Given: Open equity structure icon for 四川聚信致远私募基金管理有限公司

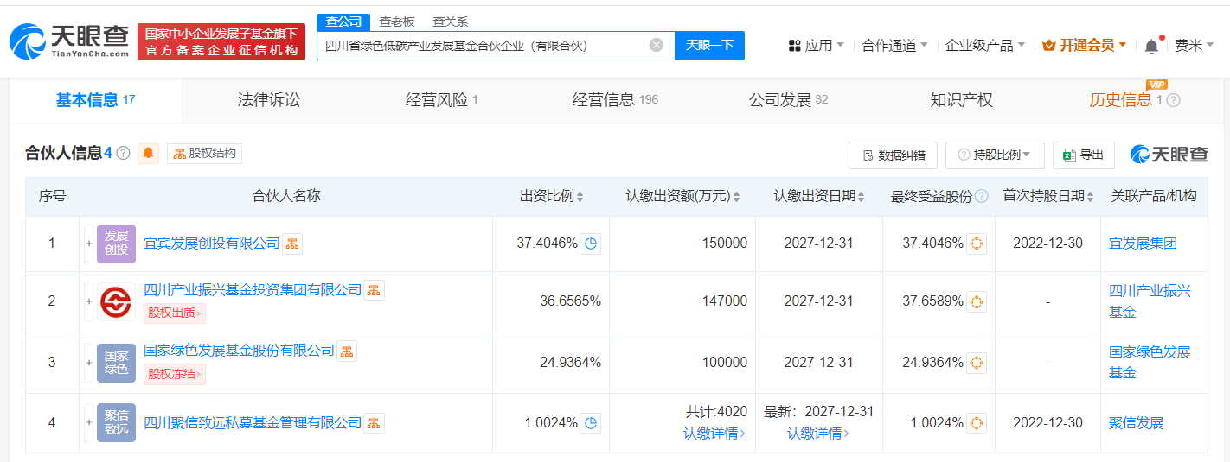Looking at the screenshot, I should point(374,423).
